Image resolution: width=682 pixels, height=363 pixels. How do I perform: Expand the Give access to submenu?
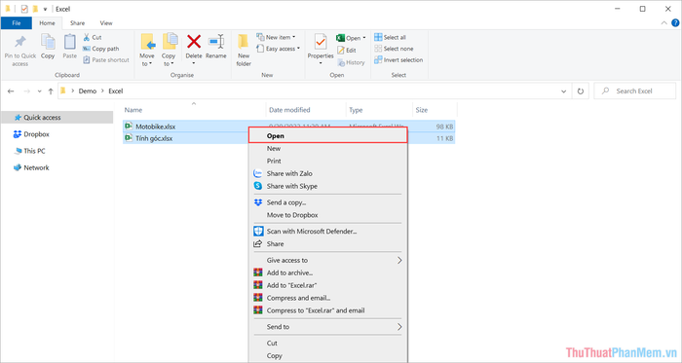coord(328,260)
